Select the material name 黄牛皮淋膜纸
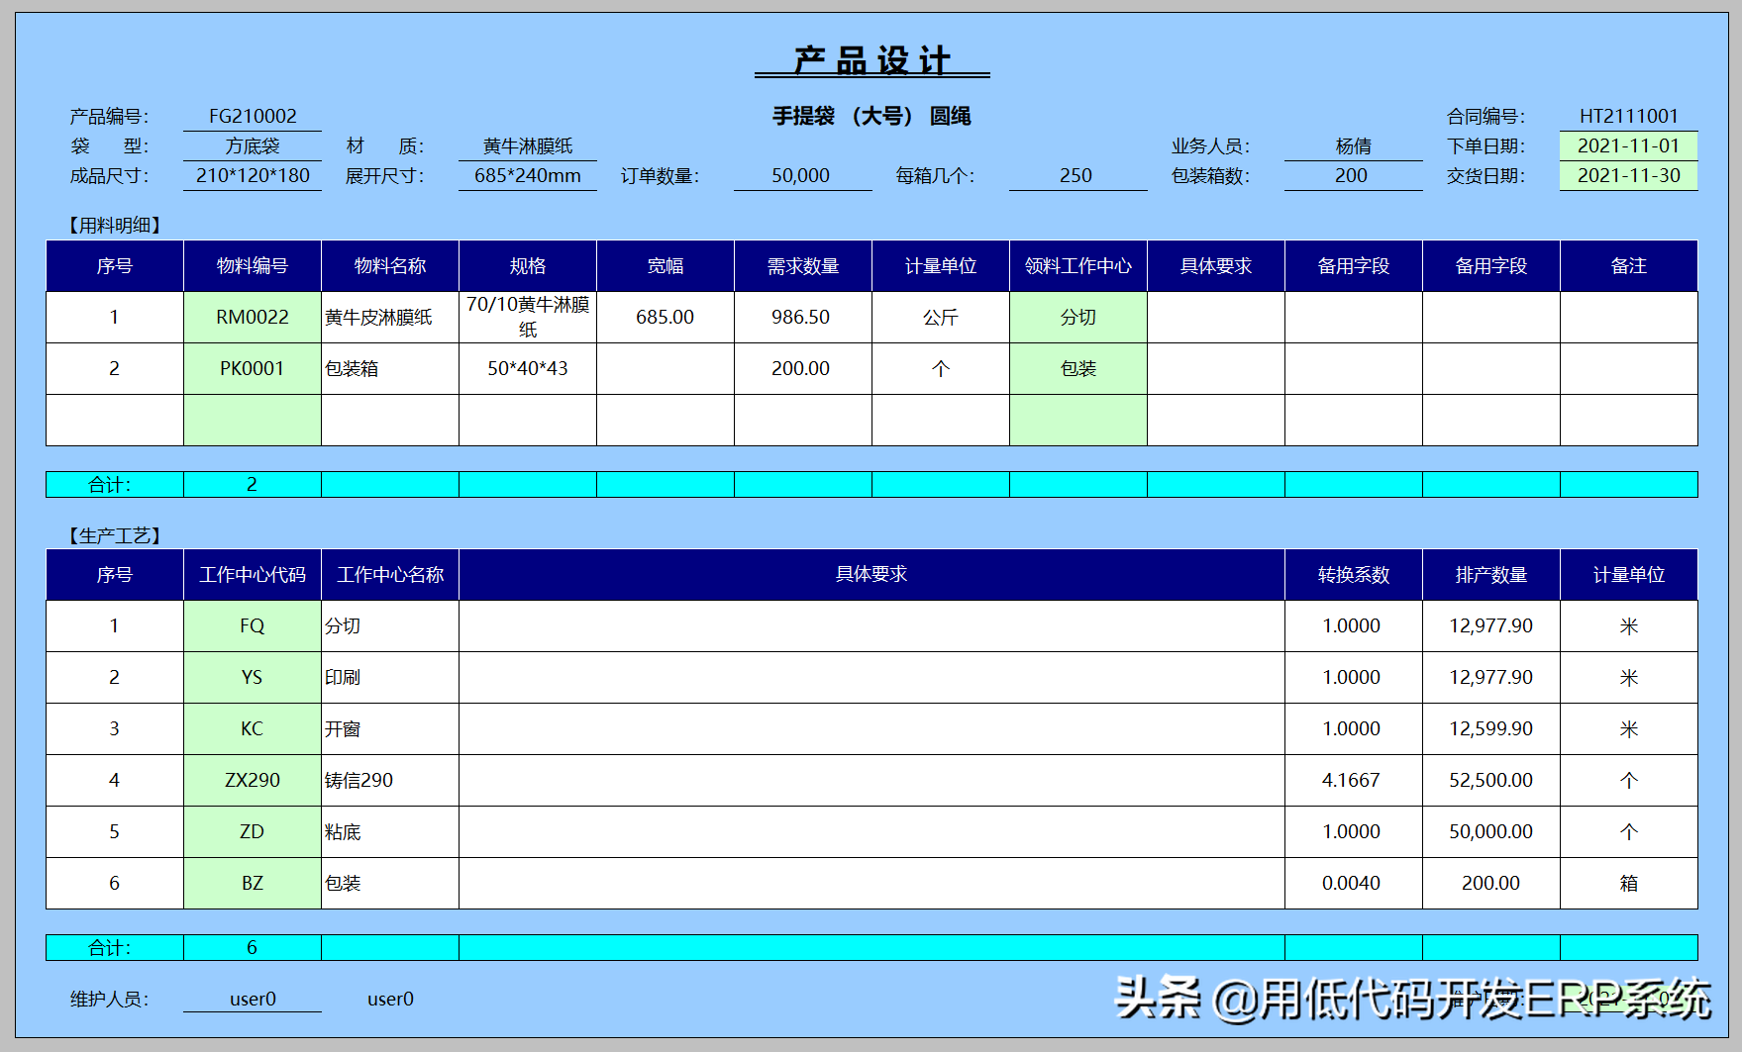The image size is (1742, 1052). click(x=390, y=318)
